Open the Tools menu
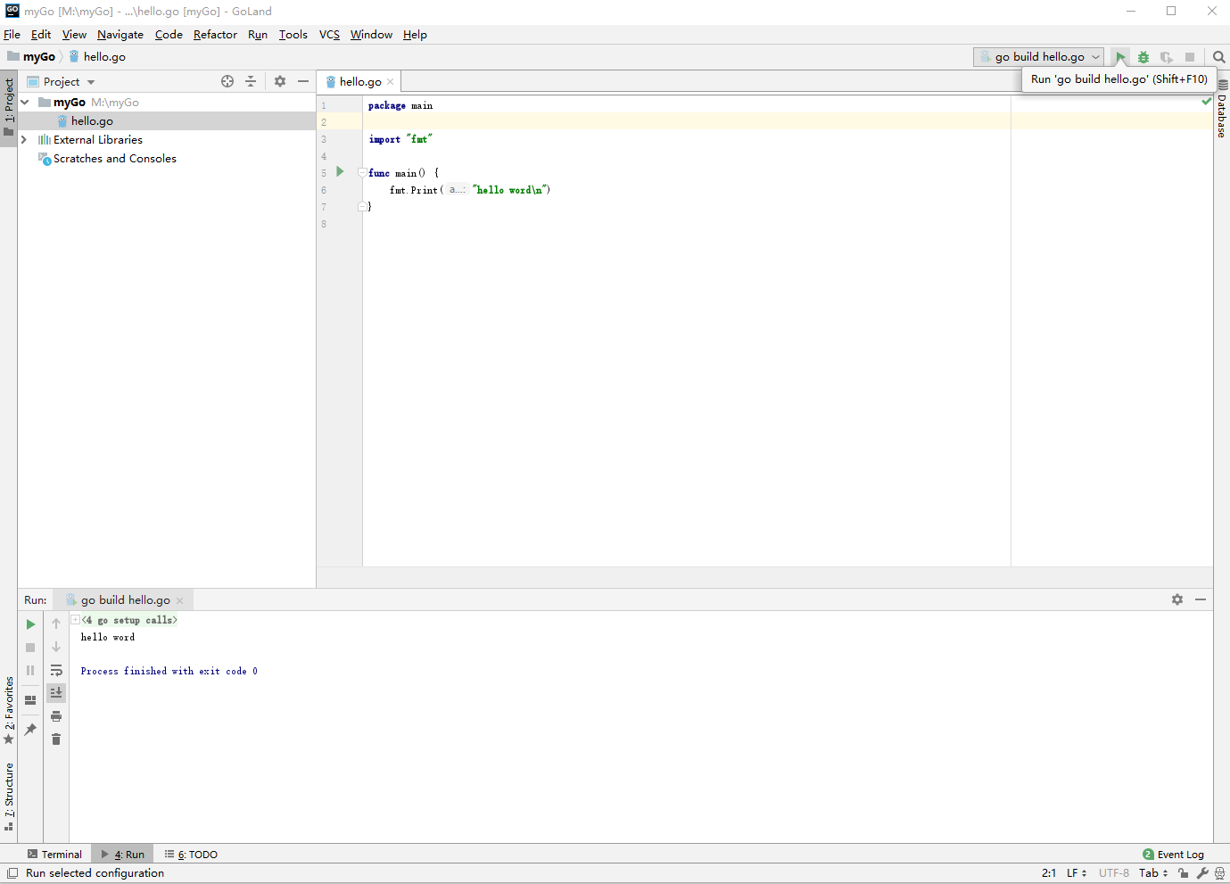 click(x=293, y=35)
